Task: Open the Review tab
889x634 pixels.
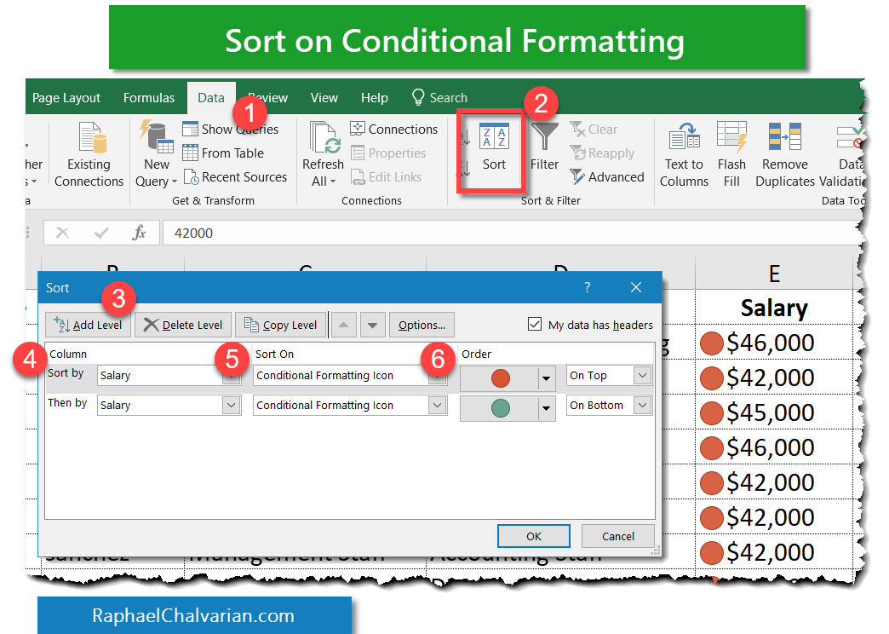Action: click(x=267, y=97)
